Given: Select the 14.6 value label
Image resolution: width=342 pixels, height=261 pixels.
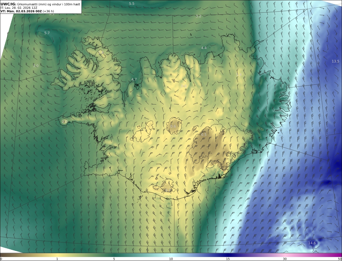Looking at the screenshot, I should pyautogui.click(x=312, y=243).
